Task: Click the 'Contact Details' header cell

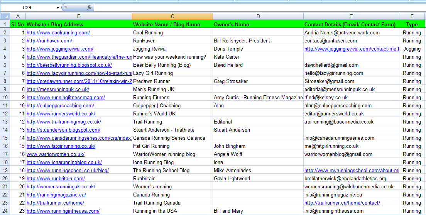Action: [351, 24]
